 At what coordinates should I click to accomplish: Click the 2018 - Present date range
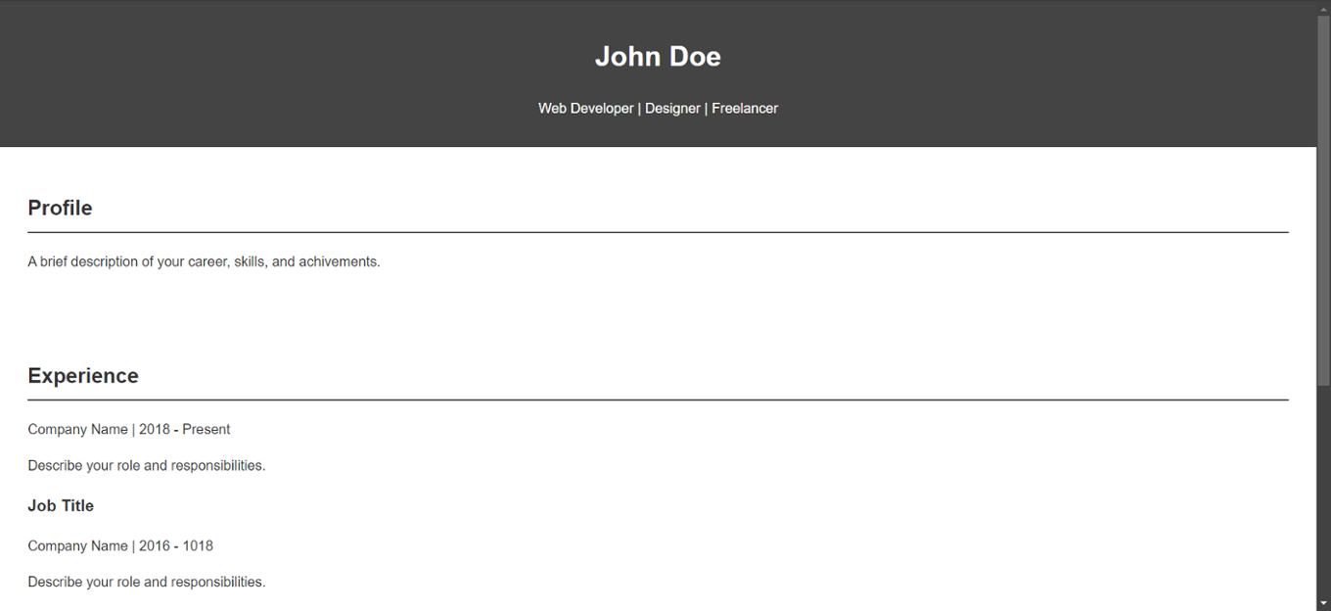(x=185, y=429)
